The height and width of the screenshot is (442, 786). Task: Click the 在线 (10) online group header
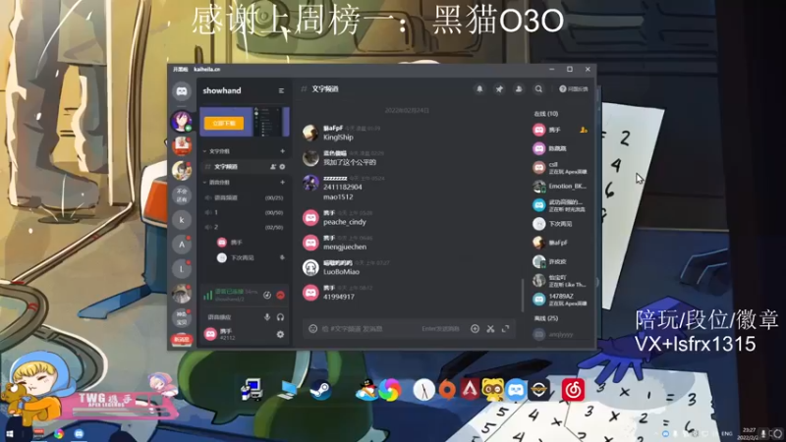546,114
